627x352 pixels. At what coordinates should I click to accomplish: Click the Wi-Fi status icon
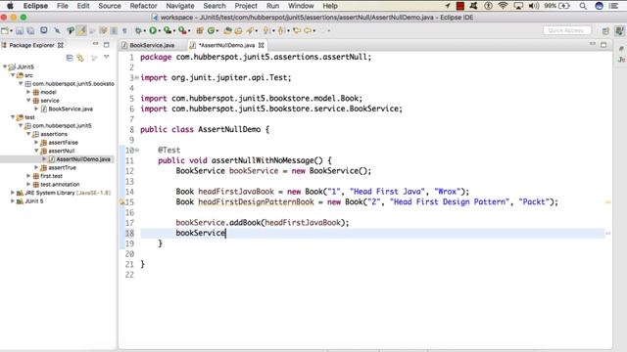(x=503, y=6)
